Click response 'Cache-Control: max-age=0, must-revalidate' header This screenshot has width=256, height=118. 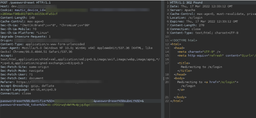click(213, 14)
